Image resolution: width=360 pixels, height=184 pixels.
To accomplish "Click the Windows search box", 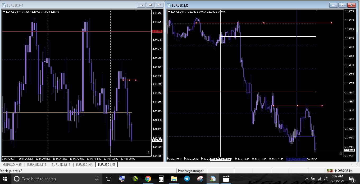I will (56, 179).
